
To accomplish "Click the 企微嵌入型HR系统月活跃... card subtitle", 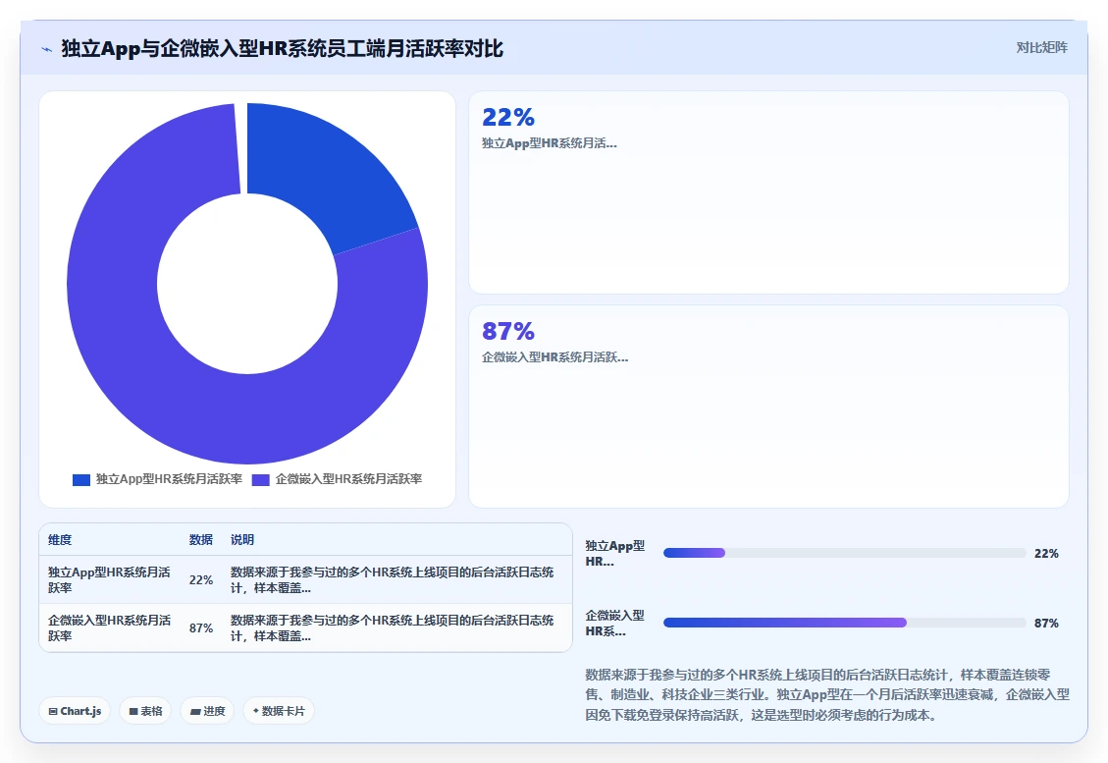I will (x=554, y=357).
